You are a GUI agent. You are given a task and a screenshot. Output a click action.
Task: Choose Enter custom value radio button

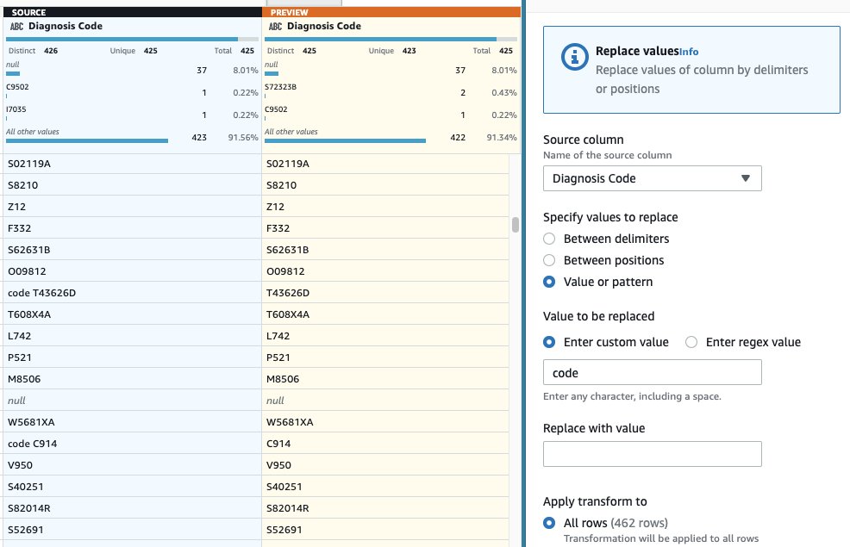tap(549, 342)
